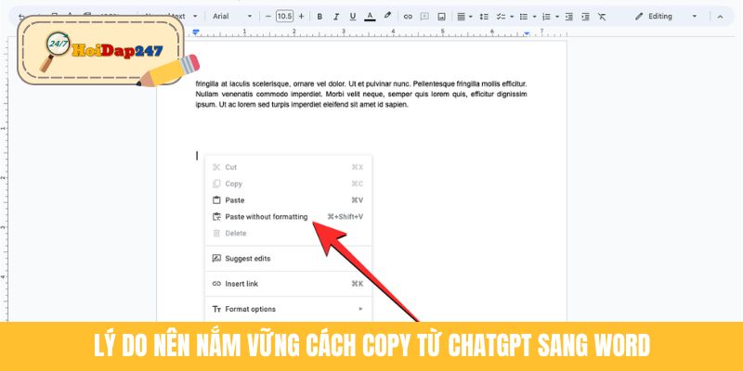743x371 pixels.
Task: Expand the bulleted list dropdown arrow
Action: [x=535, y=16]
